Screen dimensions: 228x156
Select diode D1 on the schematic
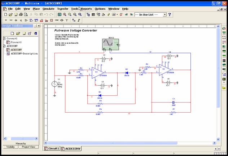coord(100,95)
